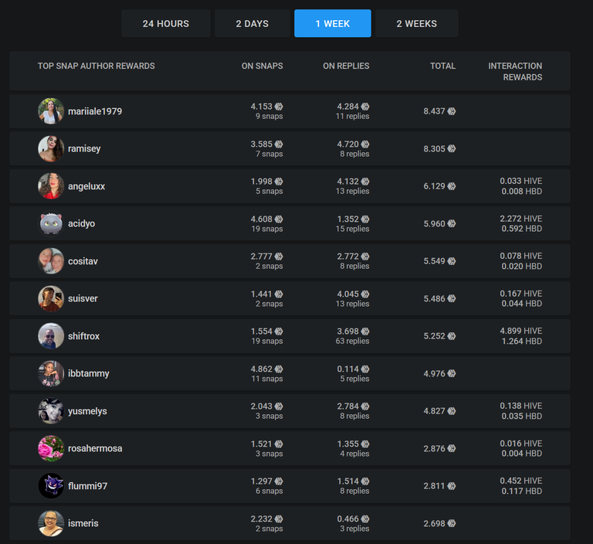Image resolution: width=593 pixels, height=544 pixels.
Task: Click the Hive icon beside total 8.437
Action: (x=452, y=111)
